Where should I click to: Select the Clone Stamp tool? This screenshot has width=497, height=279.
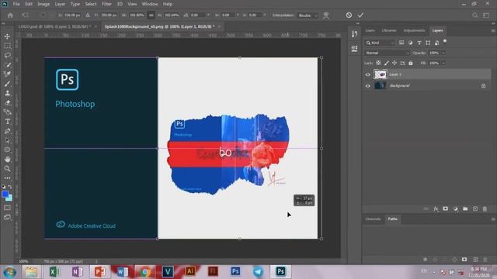[7, 93]
